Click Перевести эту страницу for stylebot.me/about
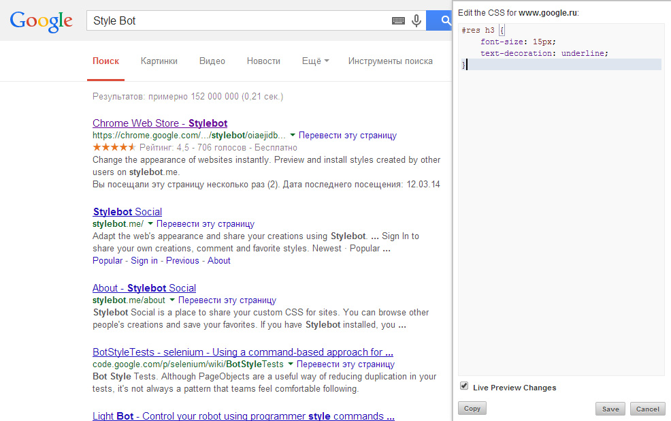Image resolution: width=671 pixels, height=421 pixels. tap(227, 300)
